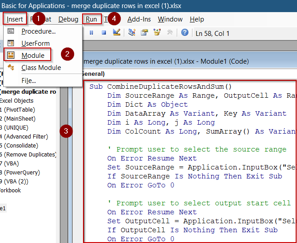
Task: Select the (VBA) sheet item
Action: point(9,163)
